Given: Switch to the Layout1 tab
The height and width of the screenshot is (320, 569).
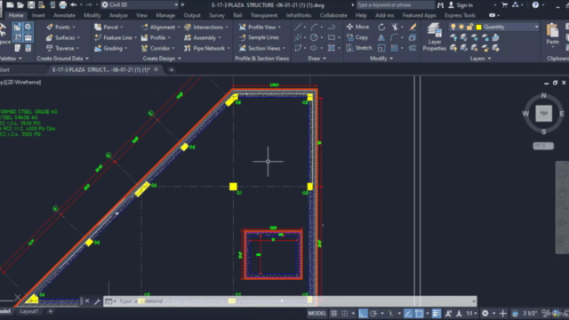Looking at the screenshot, I should (x=28, y=311).
